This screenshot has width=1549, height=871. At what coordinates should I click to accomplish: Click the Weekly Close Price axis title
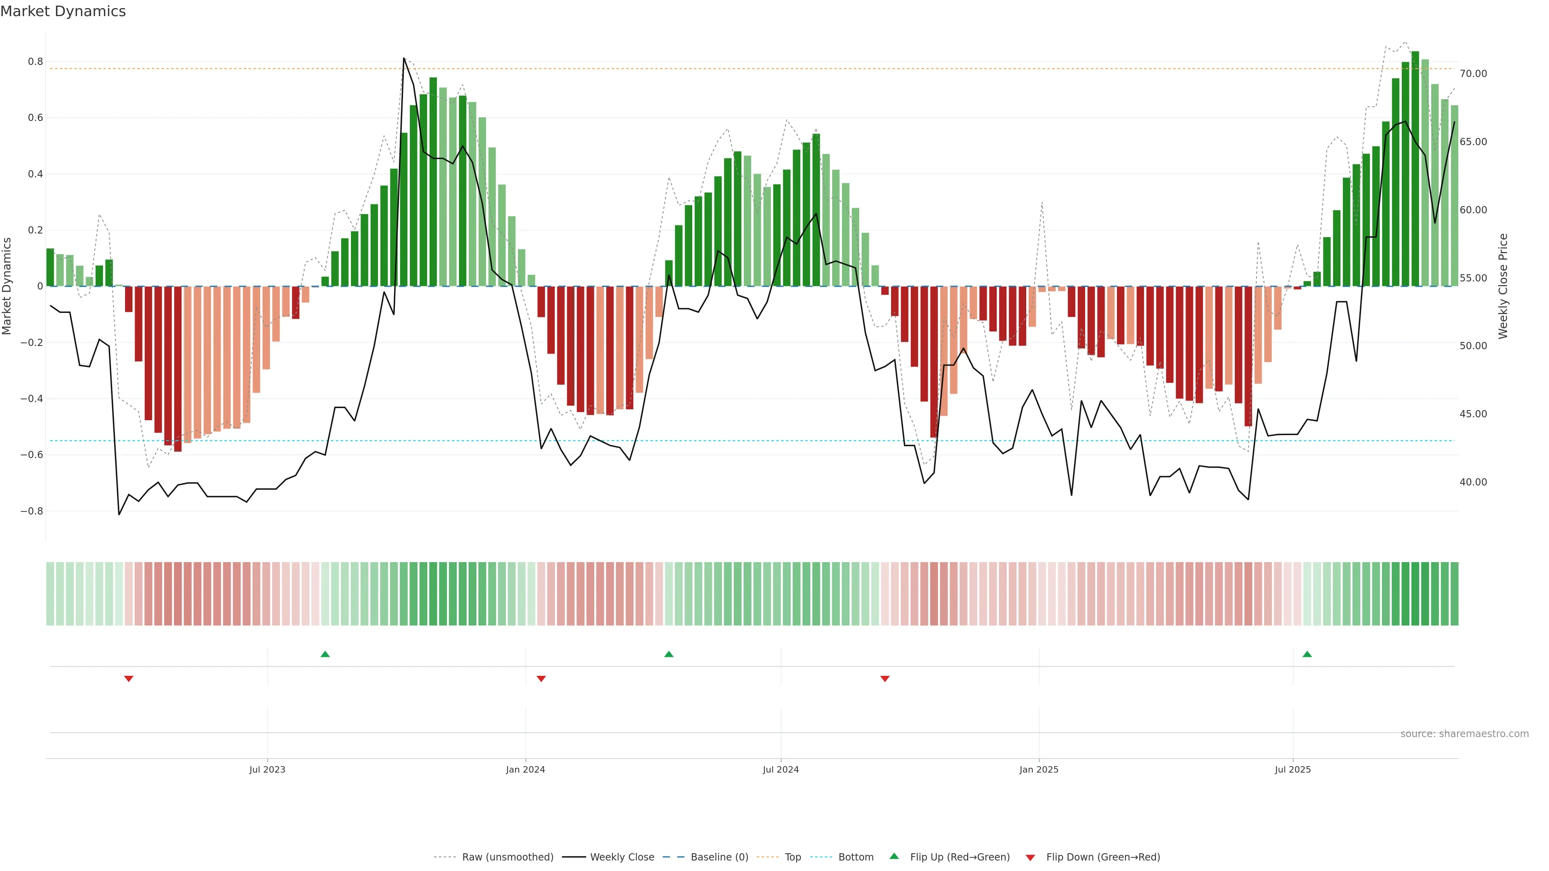[x=1503, y=286]
